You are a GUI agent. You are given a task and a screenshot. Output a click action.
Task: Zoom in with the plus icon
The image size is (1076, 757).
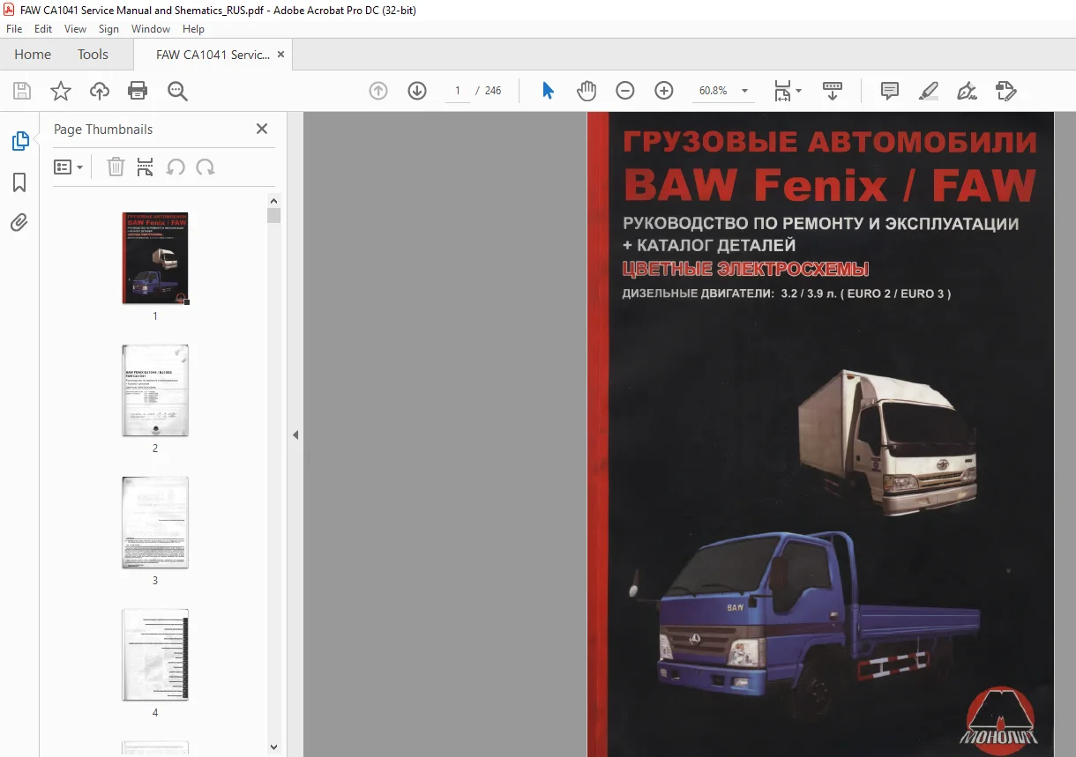click(x=664, y=91)
